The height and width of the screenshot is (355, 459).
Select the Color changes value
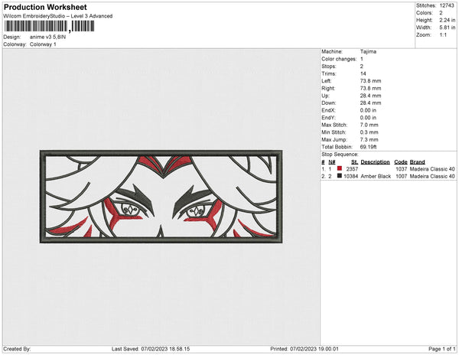[x=362, y=59]
